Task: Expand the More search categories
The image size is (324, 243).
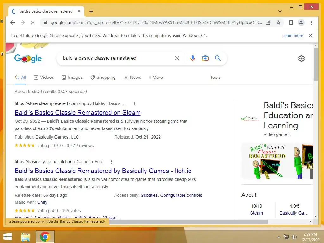Action: 156,78
